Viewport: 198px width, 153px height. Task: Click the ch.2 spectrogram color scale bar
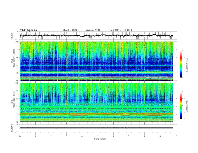[x=181, y=105]
